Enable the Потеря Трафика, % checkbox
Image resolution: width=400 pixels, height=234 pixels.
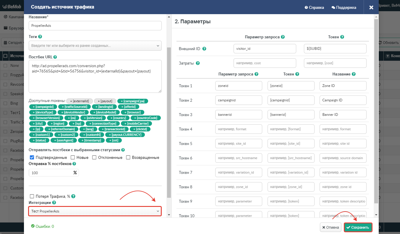pos(32,196)
